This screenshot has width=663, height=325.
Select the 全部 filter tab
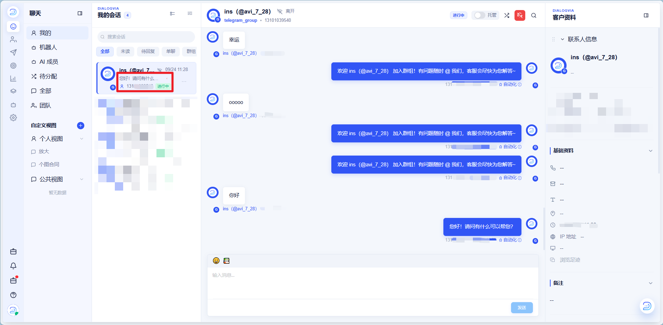(105, 51)
